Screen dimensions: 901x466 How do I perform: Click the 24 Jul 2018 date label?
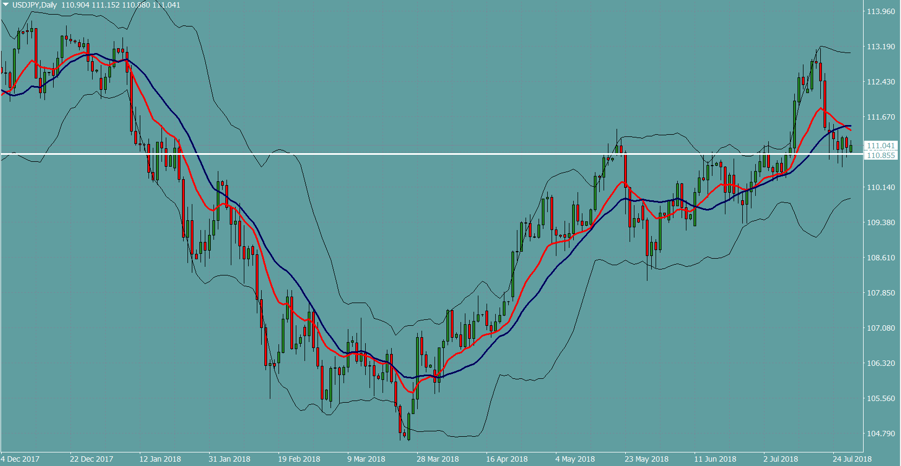(852, 459)
